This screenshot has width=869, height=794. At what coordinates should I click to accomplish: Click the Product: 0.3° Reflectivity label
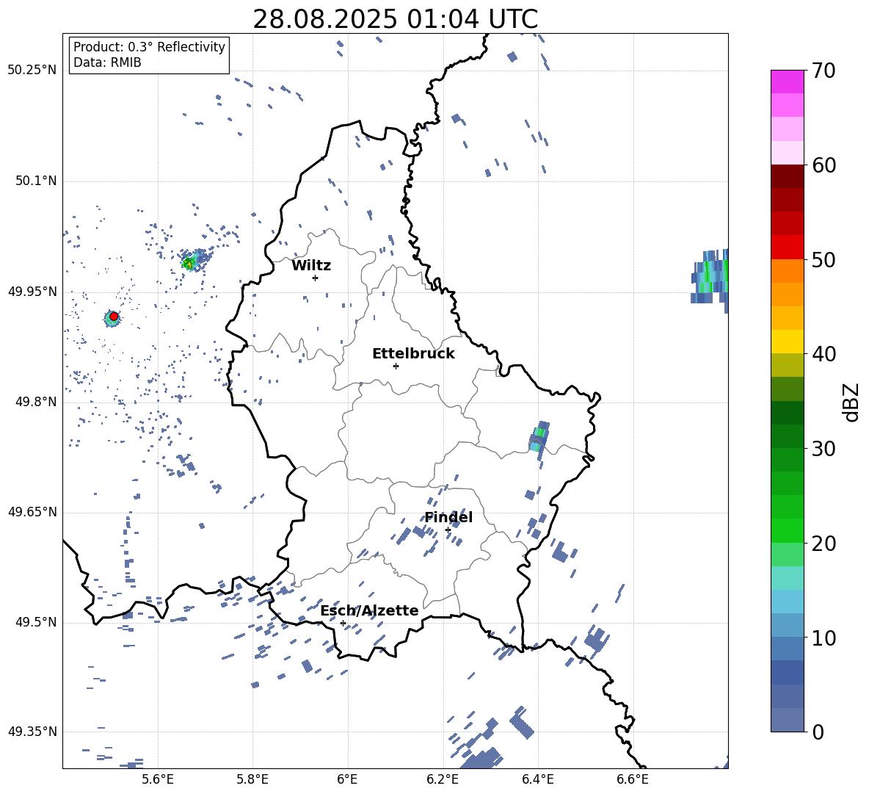149,46
